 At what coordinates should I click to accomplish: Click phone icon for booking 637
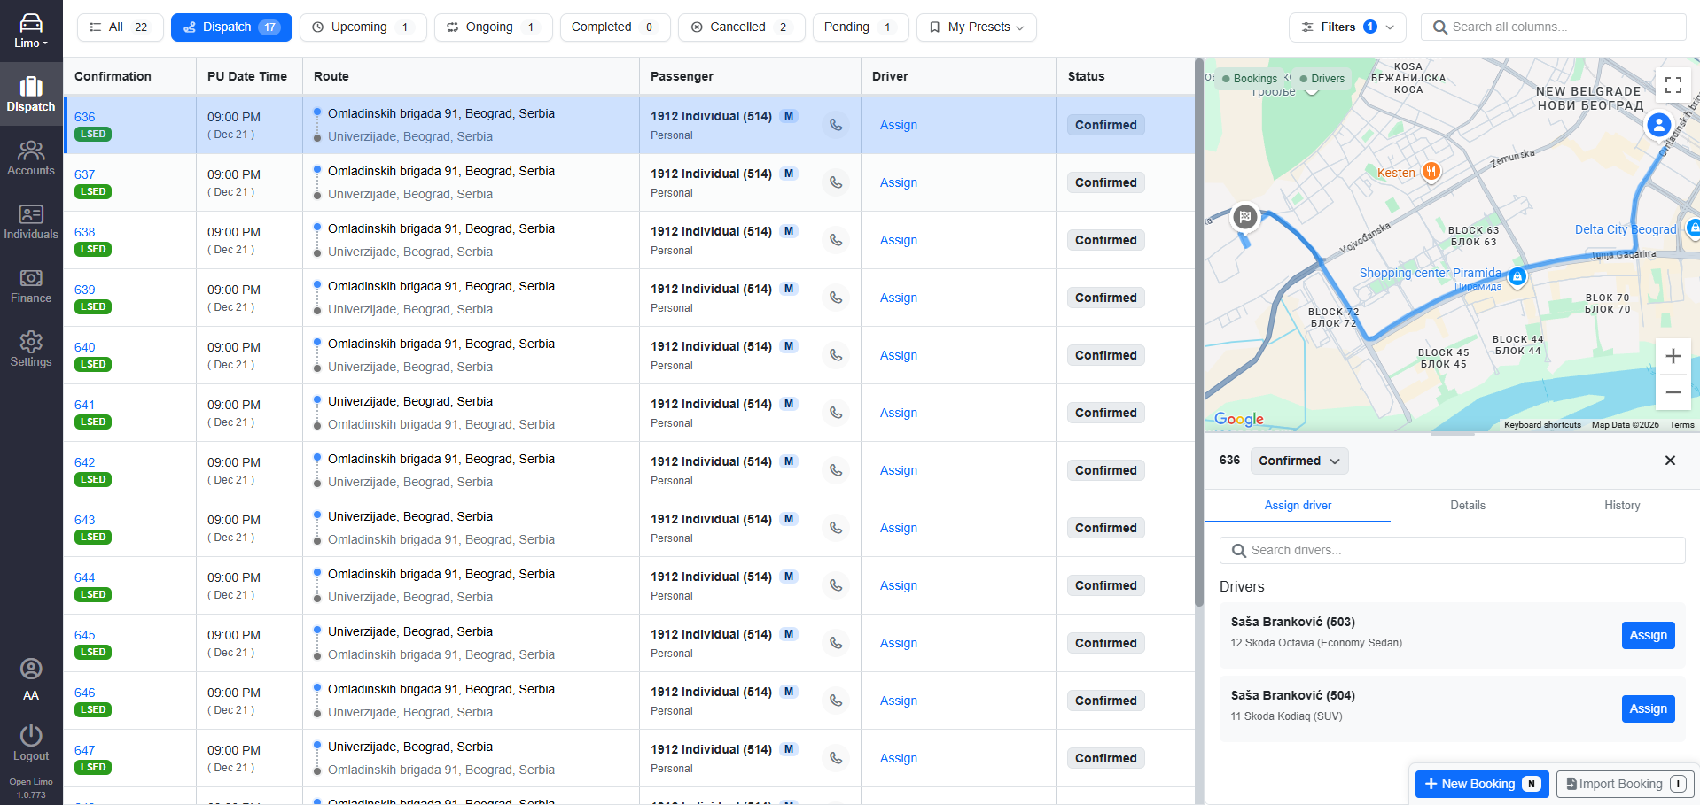835,182
